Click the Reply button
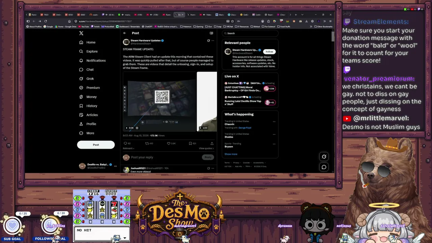The height and width of the screenshot is (243, 432). click(x=208, y=157)
